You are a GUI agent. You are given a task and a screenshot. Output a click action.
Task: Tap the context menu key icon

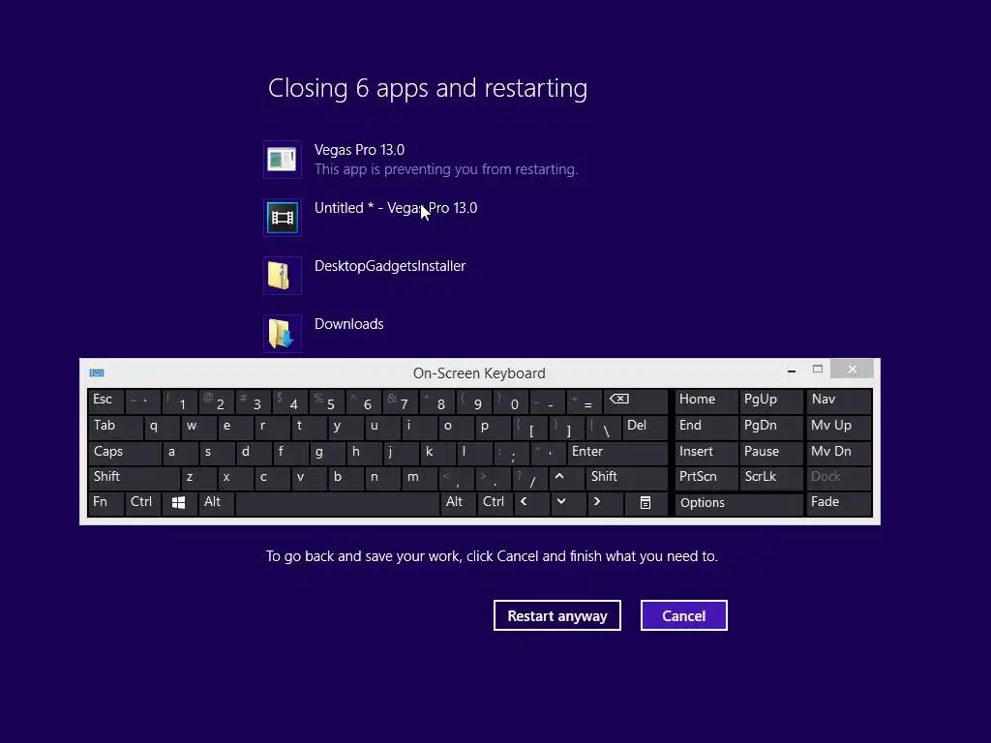point(646,503)
